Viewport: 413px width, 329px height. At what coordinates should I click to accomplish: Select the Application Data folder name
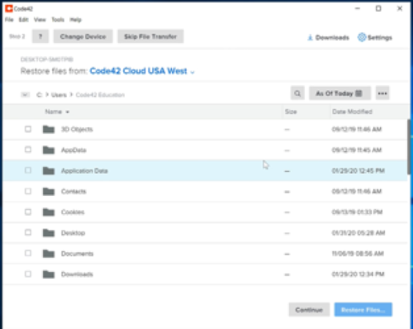point(84,170)
